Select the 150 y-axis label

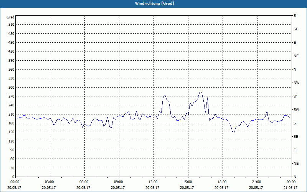12,132
